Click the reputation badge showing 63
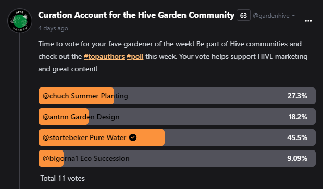Viewport: 323px width, 189px height. click(243, 15)
